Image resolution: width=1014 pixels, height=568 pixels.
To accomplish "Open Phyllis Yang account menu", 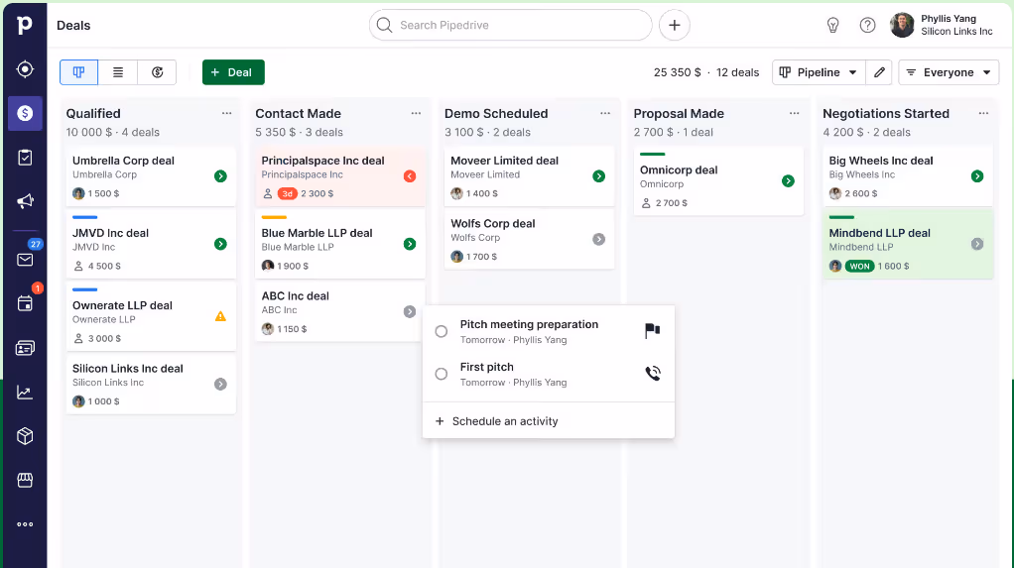I will 942,25.
